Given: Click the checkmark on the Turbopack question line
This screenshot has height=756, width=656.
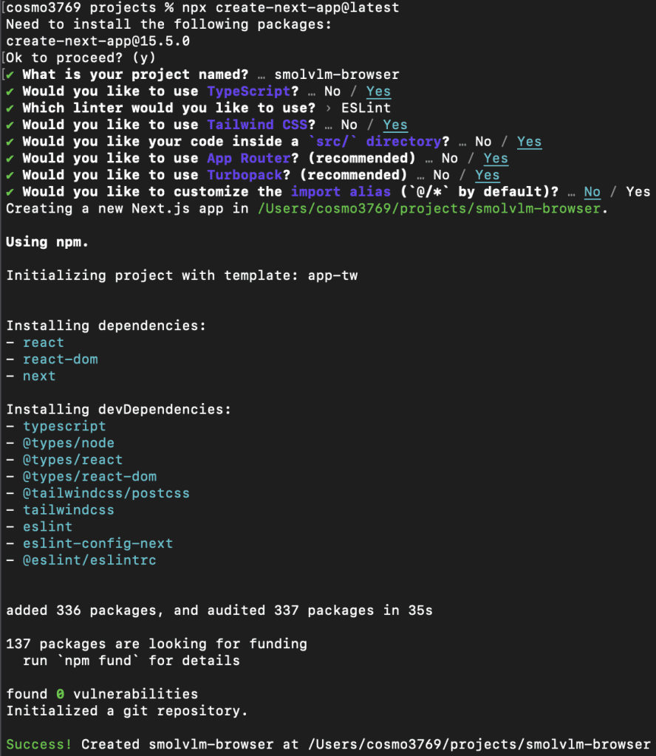Looking at the screenshot, I should (x=10, y=175).
